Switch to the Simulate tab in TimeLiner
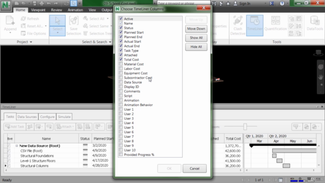The image size is (325, 183). click(64, 117)
